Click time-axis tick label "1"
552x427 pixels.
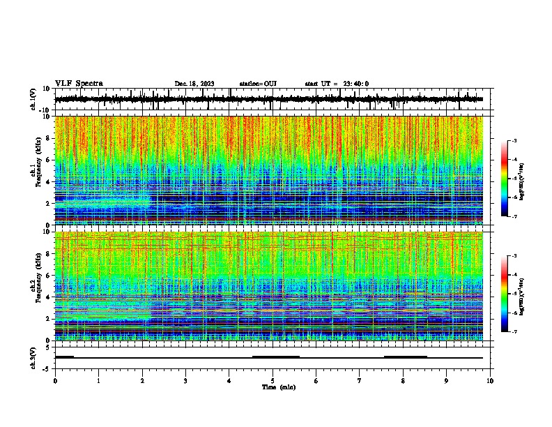pos(98,381)
